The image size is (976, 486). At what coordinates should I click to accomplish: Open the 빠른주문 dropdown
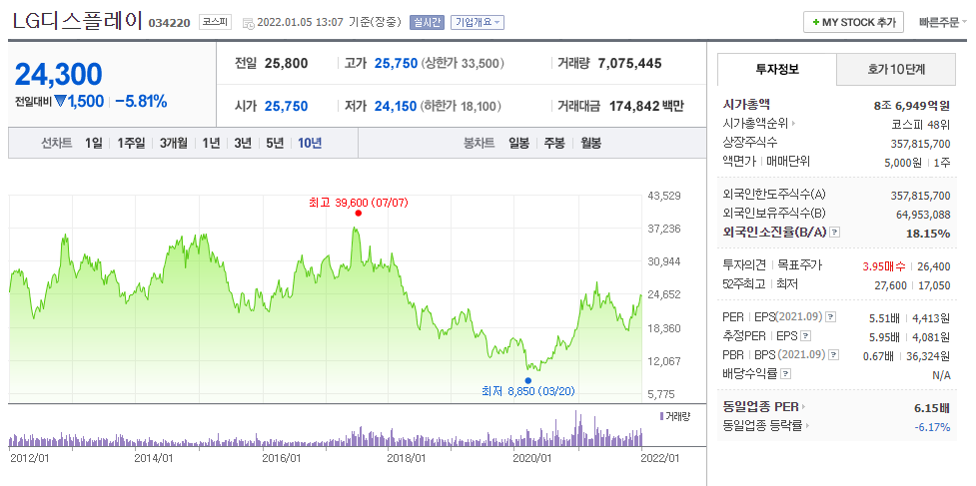942,22
